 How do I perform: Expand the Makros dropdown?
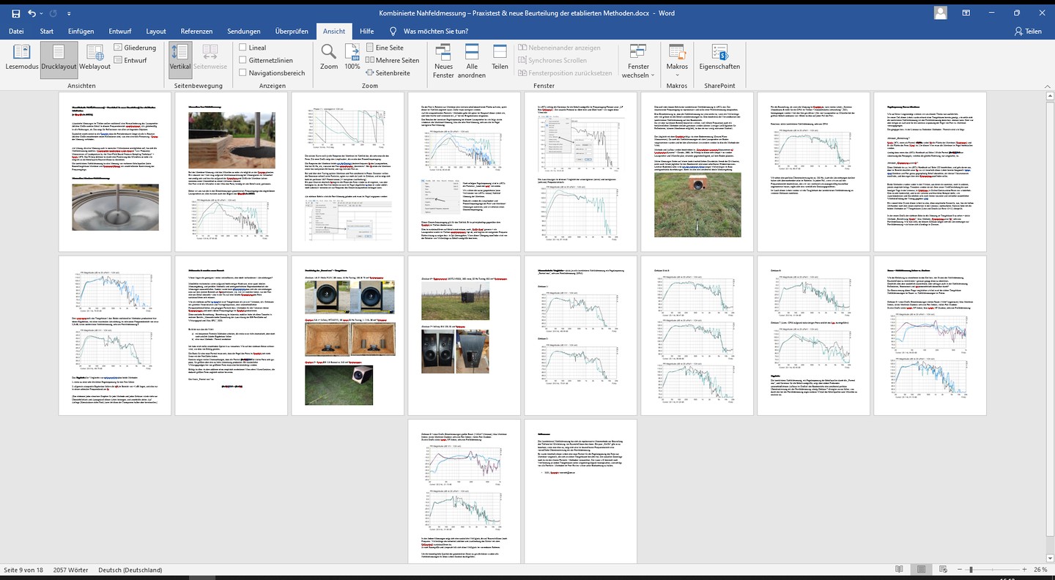(x=677, y=75)
